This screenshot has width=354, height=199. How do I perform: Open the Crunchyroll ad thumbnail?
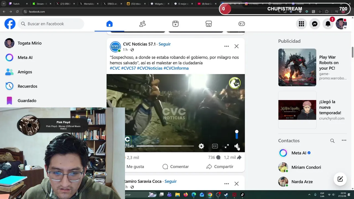pos(297,110)
